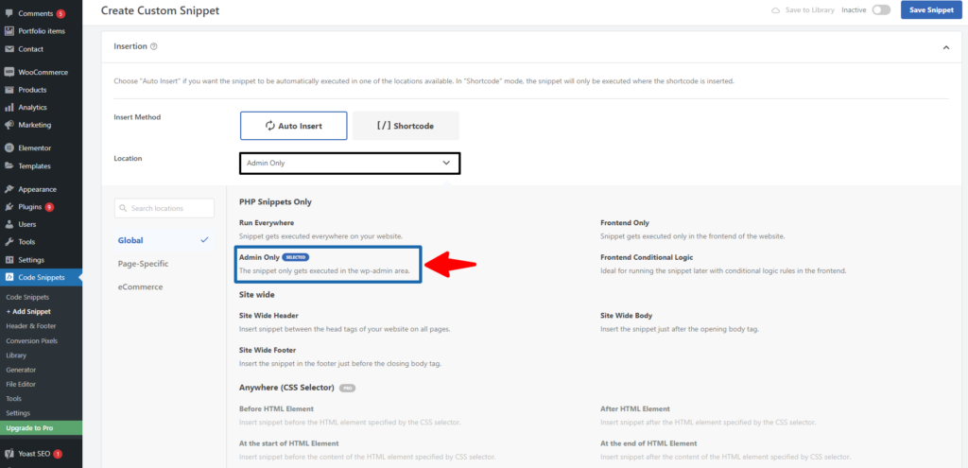This screenshot has width=968, height=468.
Task: Open Header & Footer submenu item
Action: [x=31, y=326]
